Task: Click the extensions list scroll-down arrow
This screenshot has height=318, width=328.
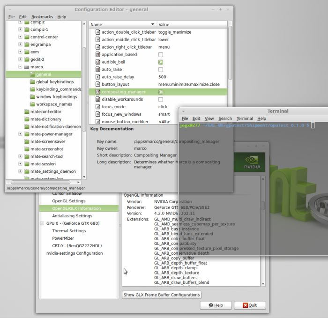Action: (263, 284)
